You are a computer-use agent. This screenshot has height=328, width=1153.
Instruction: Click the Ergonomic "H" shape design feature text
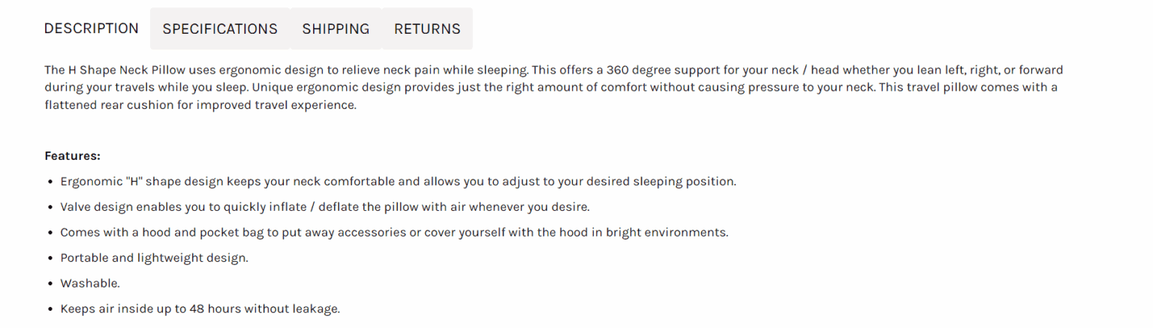pos(398,182)
